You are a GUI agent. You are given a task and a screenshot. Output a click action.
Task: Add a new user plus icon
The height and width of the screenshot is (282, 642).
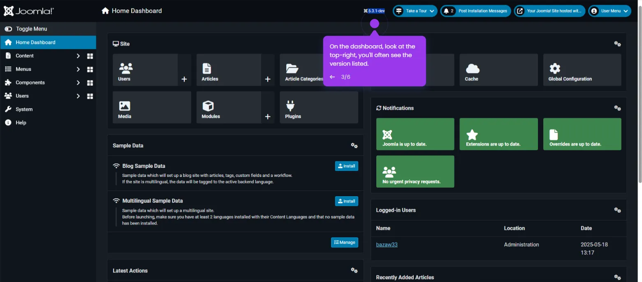pyautogui.click(x=184, y=79)
